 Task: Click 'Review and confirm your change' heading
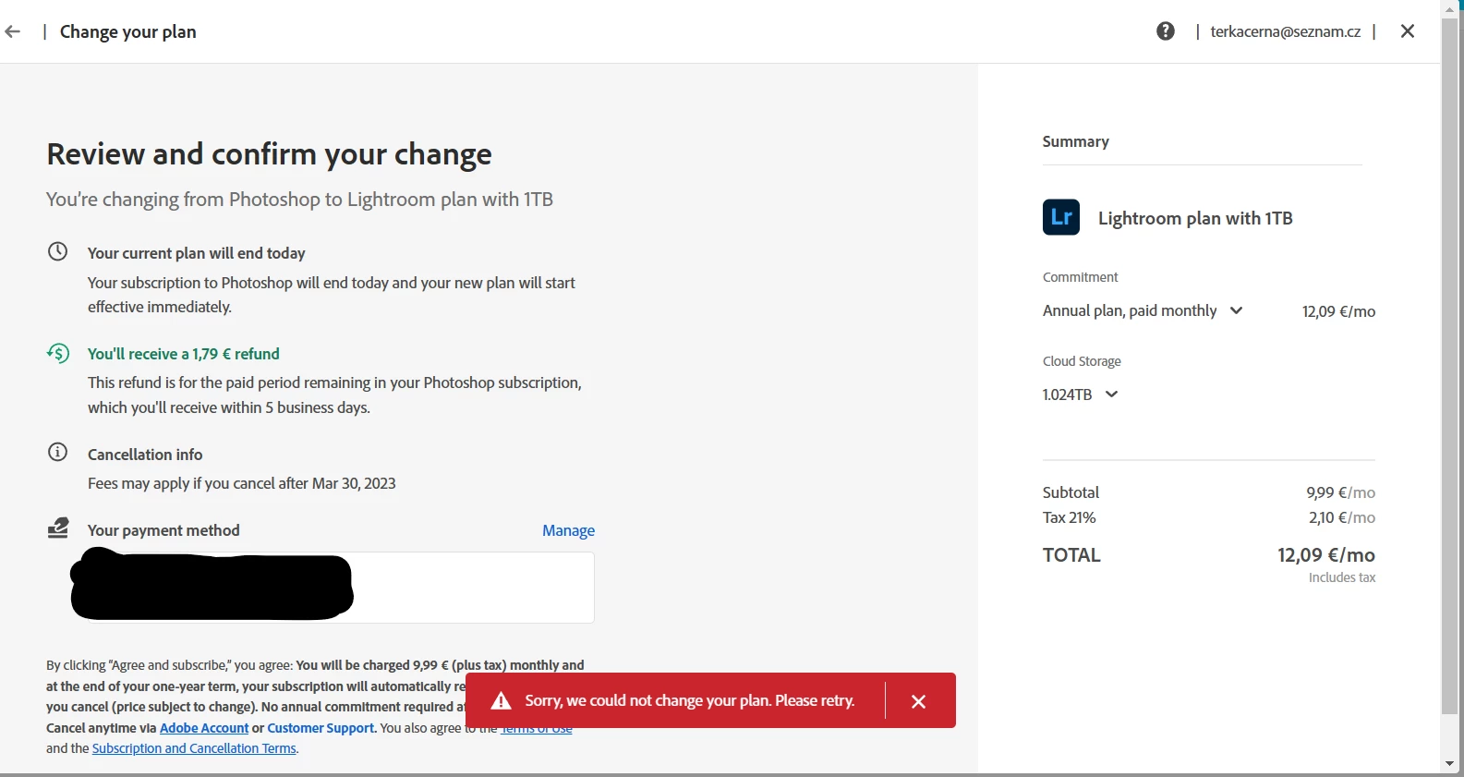click(269, 153)
